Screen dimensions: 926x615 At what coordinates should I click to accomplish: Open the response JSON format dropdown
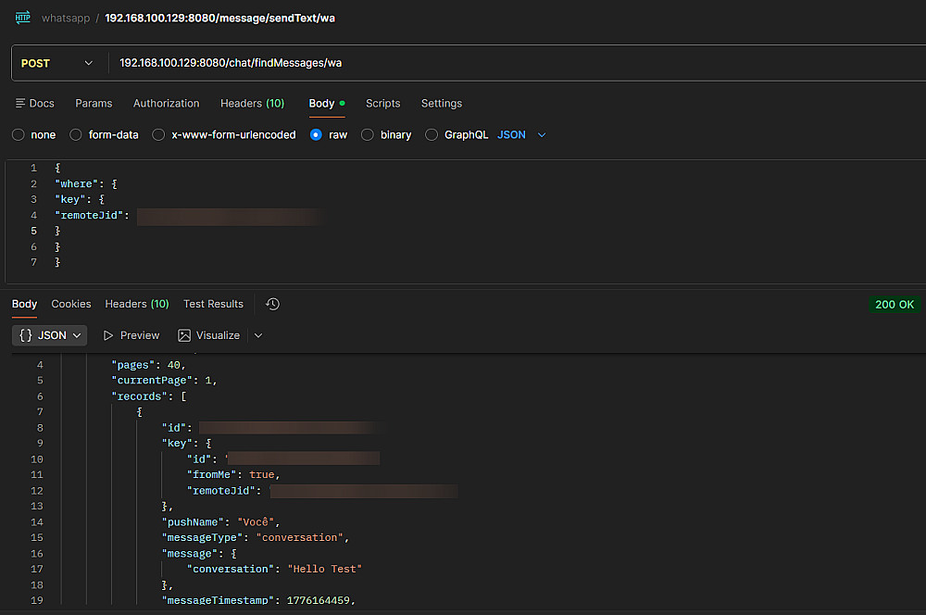pos(50,335)
